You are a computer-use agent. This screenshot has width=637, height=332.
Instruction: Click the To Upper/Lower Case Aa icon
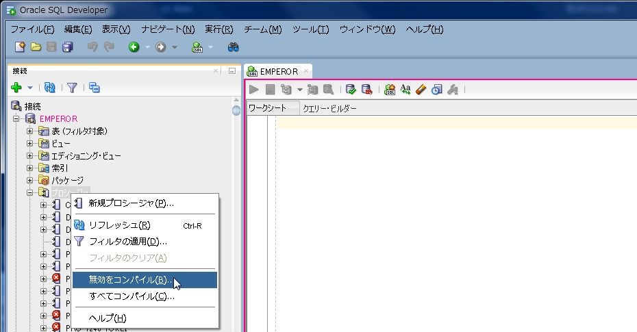coord(405,89)
